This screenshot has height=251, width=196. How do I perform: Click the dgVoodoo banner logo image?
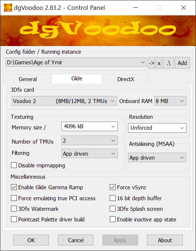click(x=98, y=31)
